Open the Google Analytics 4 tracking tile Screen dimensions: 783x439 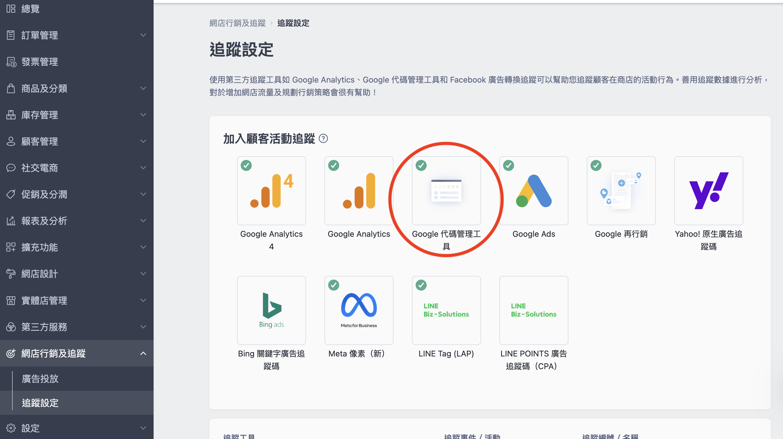(x=271, y=191)
